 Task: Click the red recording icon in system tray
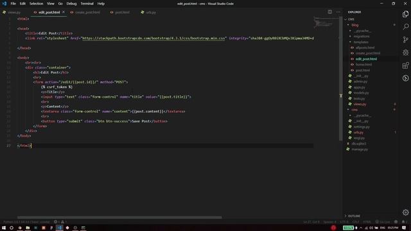click(333, 228)
